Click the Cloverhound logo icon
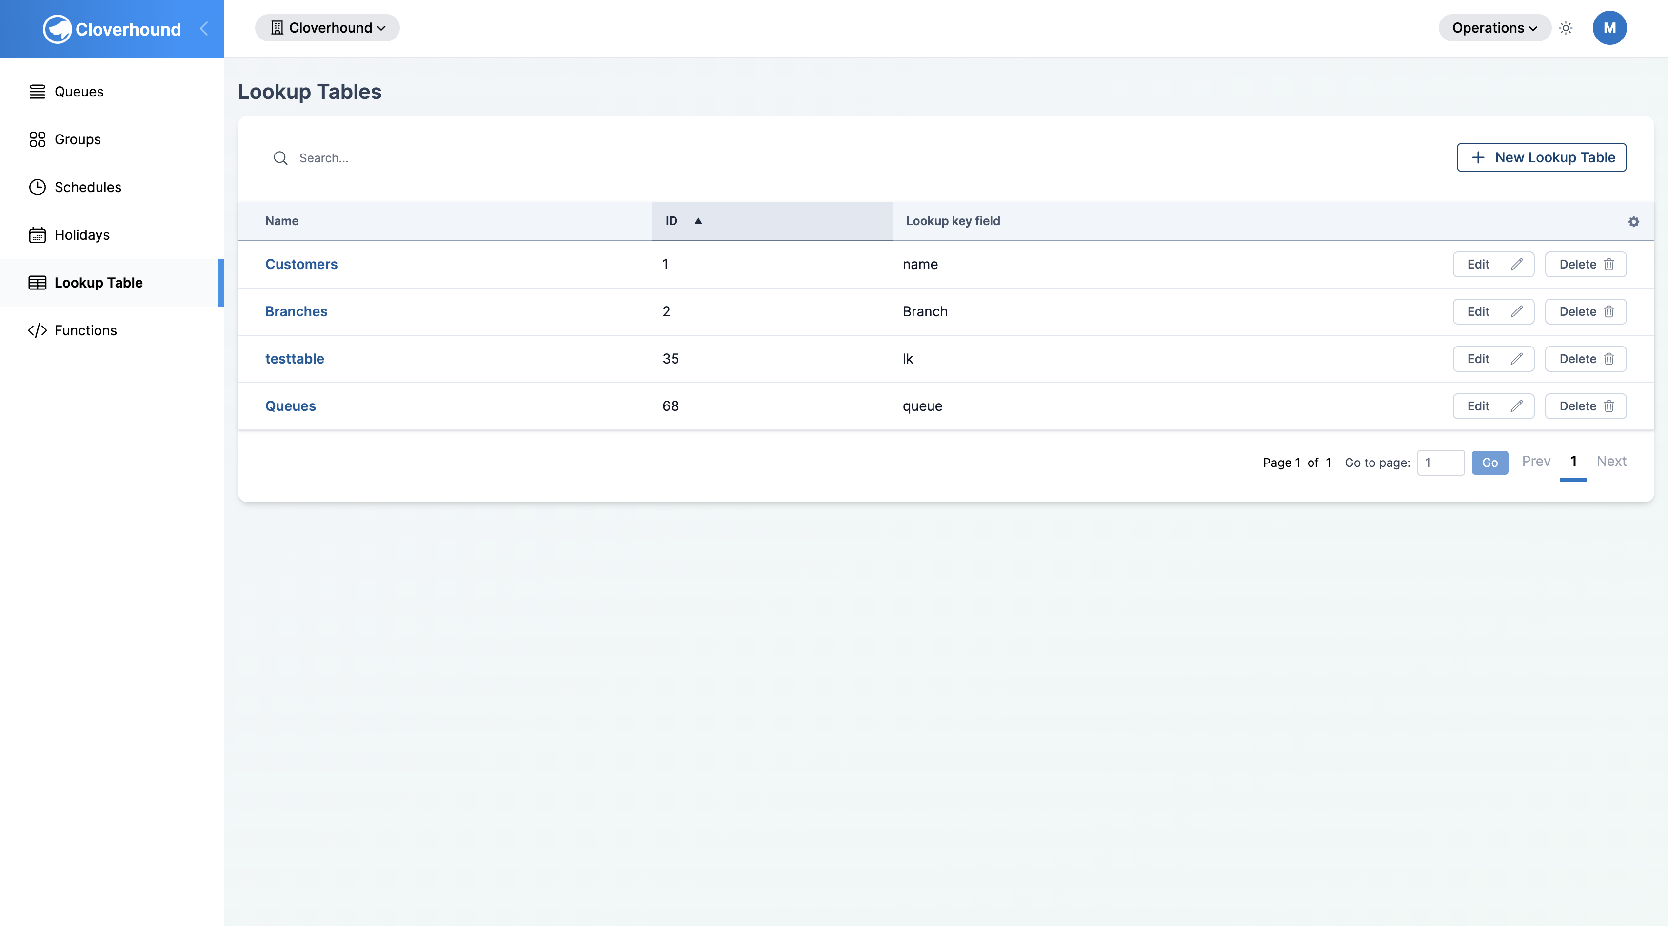1668x926 pixels. click(x=57, y=29)
